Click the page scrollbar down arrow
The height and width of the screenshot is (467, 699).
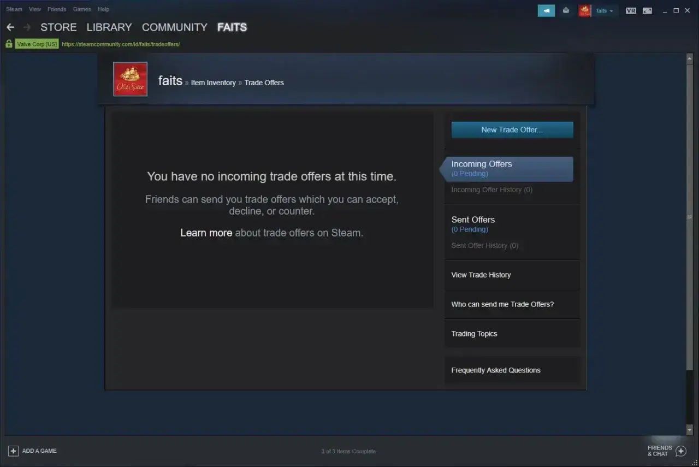coord(690,430)
